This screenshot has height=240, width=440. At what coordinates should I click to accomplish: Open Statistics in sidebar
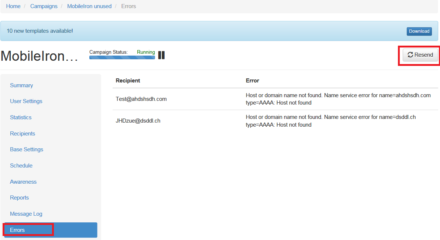[x=21, y=117]
